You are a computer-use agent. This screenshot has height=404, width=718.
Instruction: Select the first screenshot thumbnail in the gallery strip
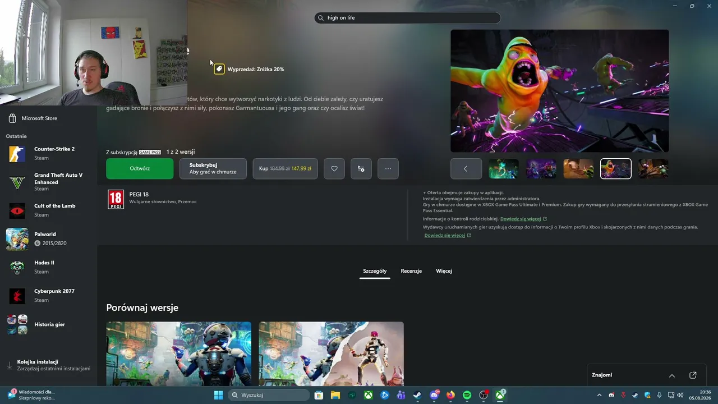[x=504, y=168]
